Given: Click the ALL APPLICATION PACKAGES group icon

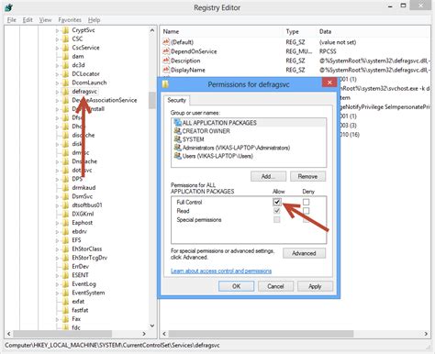Looking at the screenshot, I should pyautogui.click(x=177, y=123).
